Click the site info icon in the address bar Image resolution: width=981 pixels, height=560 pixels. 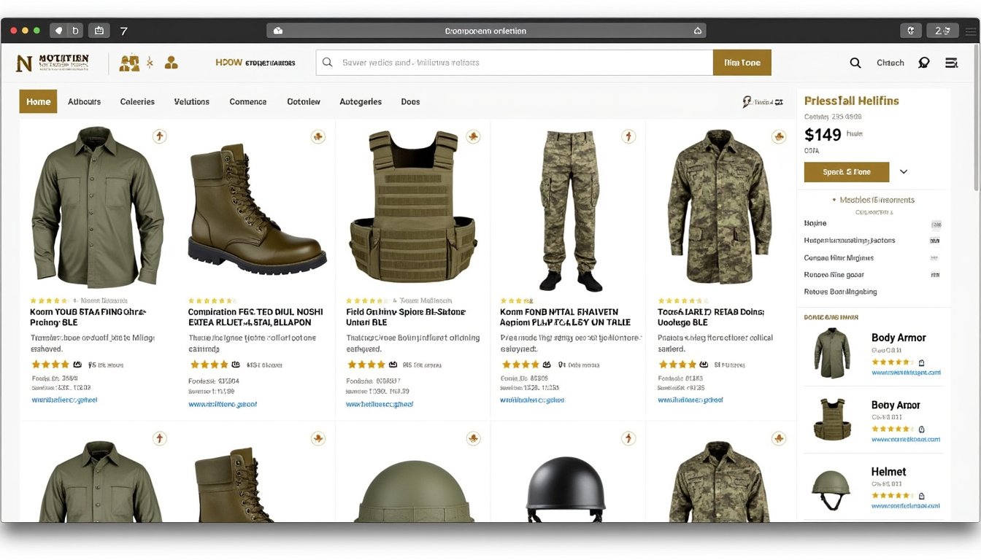pyautogui.click(x=277, y=31)
